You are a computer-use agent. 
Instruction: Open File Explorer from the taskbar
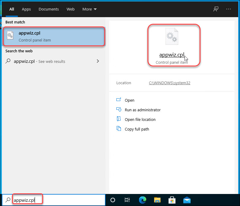(157, 200)
